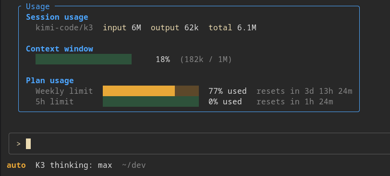
Task: Click the command prompt input field
Action: click(x=199, y=144)
